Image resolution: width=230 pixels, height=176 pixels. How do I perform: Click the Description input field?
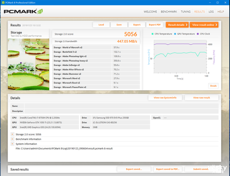tap(122, 111)
